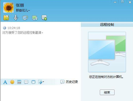
Task: Click the send file folder icon
Action: click(x=6, y=18)
